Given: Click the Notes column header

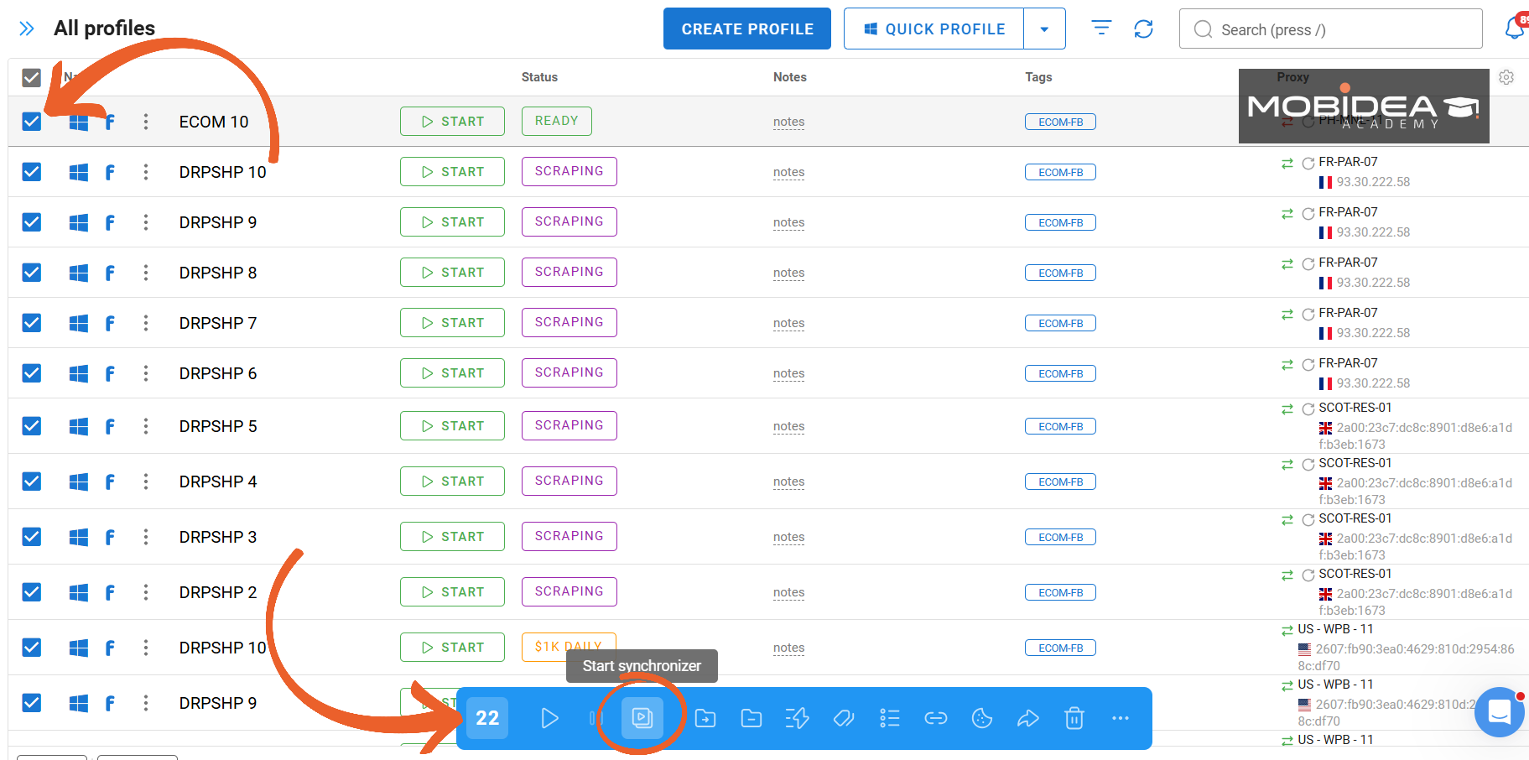Looking at the screenshot, I should (x=790, y=77).
